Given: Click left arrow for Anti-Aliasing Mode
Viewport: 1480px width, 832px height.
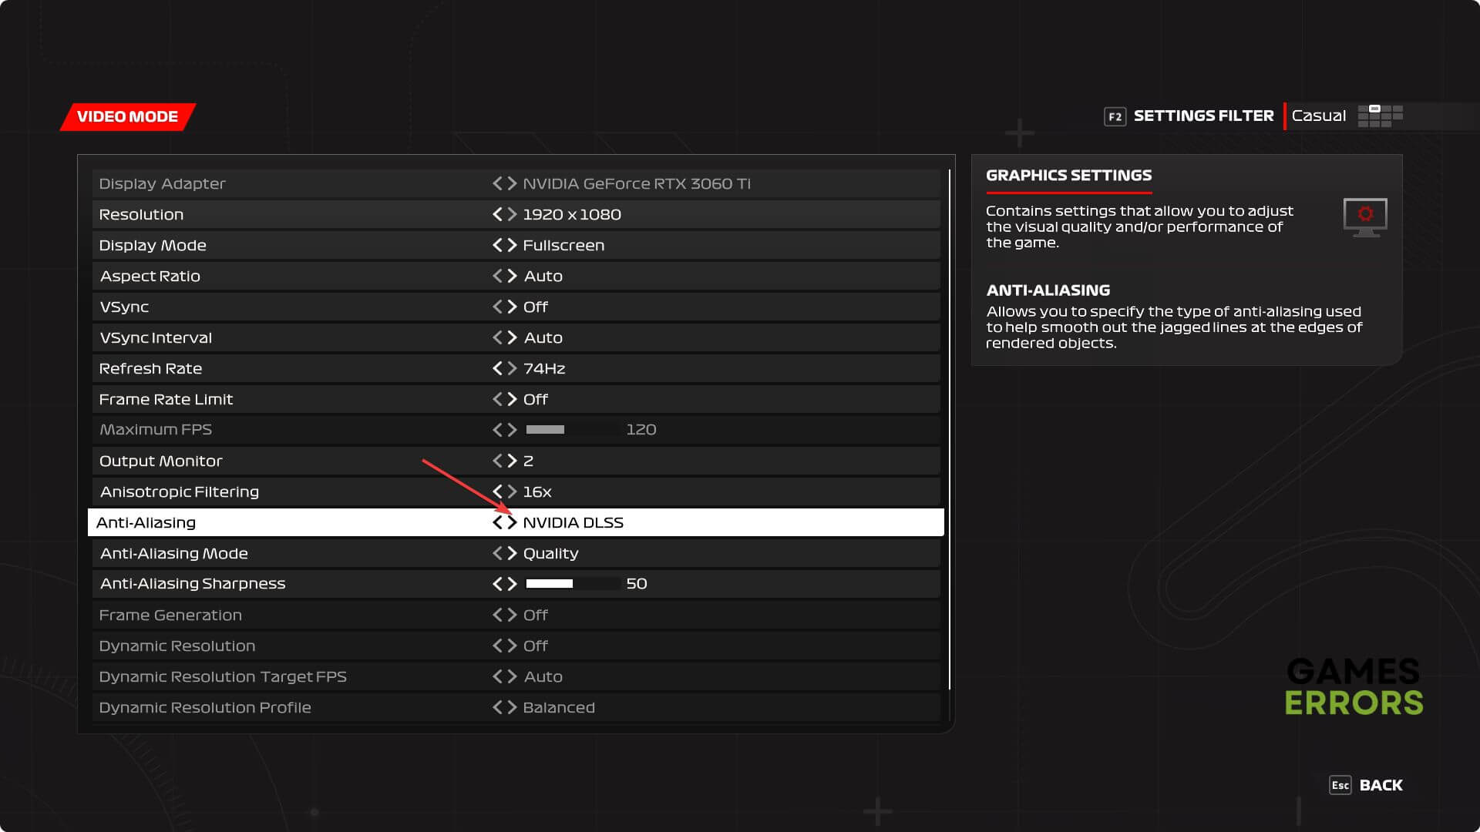Looking at the screenshot, I should [497, 553].
